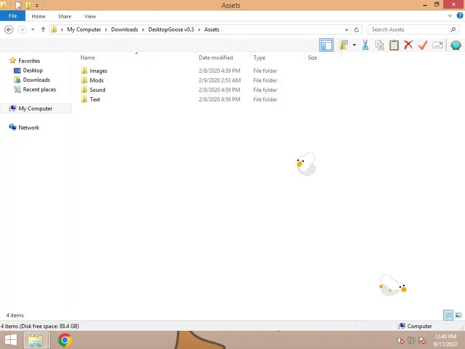Go up one level with Up arrow
This screenshot has height=349, width=465.
pyautogui.click(x=43, y=30)
